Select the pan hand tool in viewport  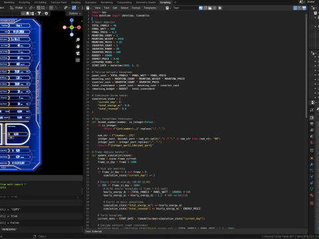[x=78, y=46]
